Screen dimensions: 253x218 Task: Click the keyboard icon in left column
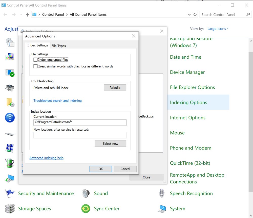pos(10,134)
